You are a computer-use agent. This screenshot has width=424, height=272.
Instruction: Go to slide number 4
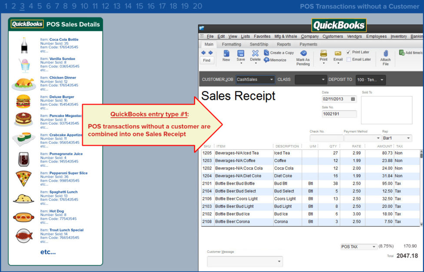pos(31,6)
